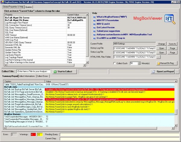Screen dimensions: 181x142
Task: Click the Start to Collect button
Action: [65, 72]
